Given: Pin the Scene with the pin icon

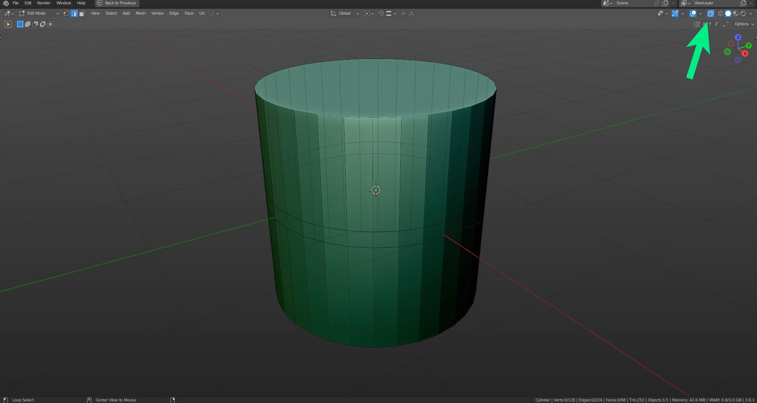Looking at the screenshot, I should [x=657, y=3].
